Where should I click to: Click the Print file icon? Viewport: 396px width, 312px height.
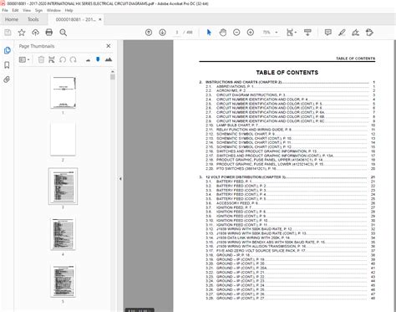click(x=49, y=33)
